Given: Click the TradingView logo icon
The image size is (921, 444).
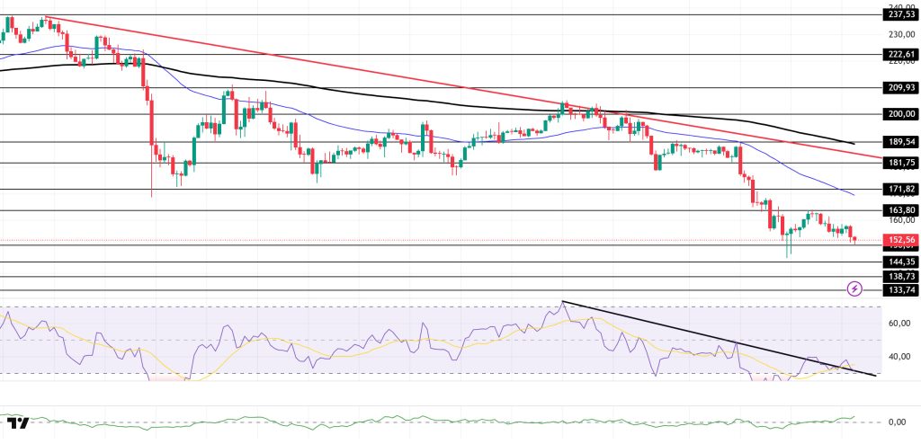Looking at the screenshot, I should [x=16, y=423].
